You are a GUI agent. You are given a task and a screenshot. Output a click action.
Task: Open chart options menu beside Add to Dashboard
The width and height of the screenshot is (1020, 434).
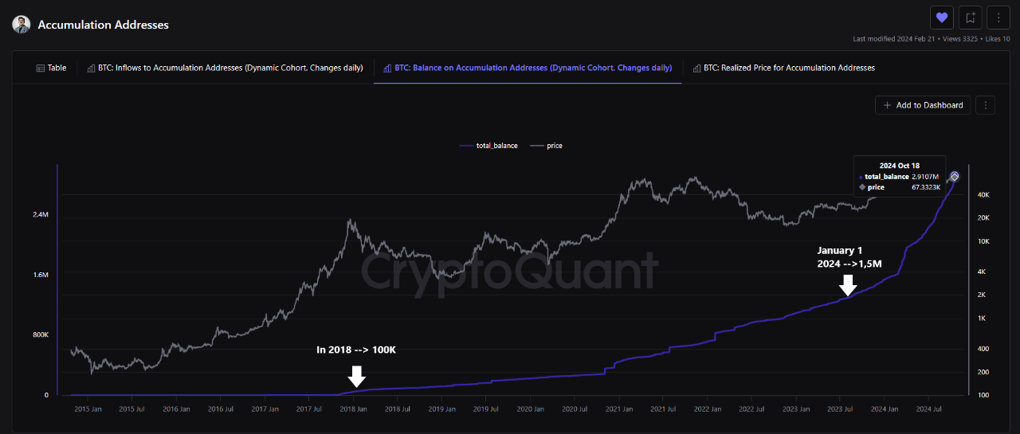click(986, 105)
